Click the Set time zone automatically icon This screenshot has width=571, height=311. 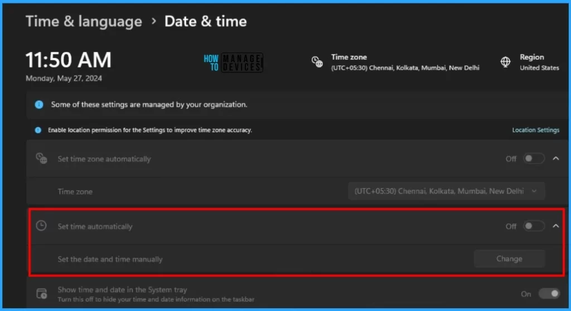point(41,159)
